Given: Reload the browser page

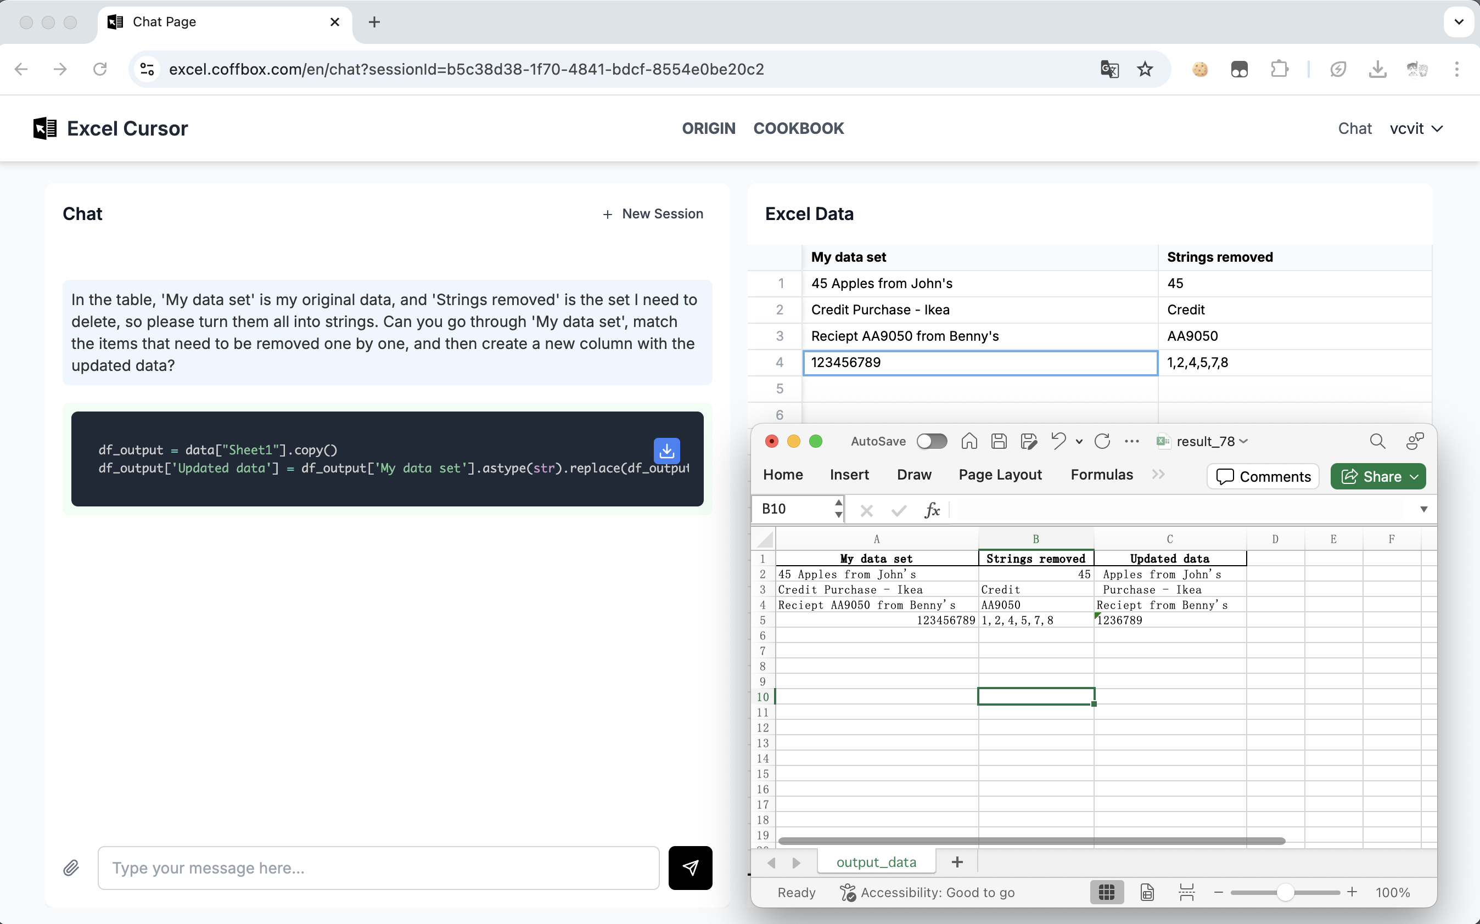Looking at the screenshot, I should tap(100, 69).
